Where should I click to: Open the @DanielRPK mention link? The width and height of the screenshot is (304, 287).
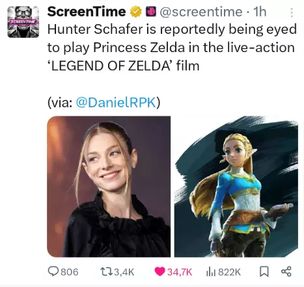116,102
